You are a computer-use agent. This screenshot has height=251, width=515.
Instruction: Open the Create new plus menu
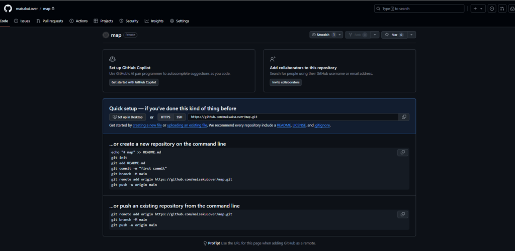[478, 9]
